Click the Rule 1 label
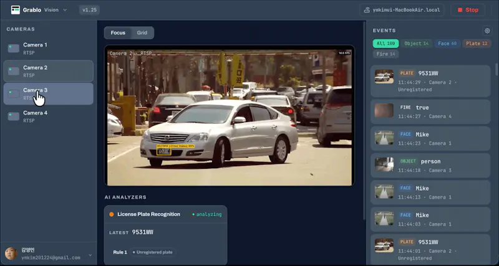Screen dimensions: 499x266 tap(120, 252)
